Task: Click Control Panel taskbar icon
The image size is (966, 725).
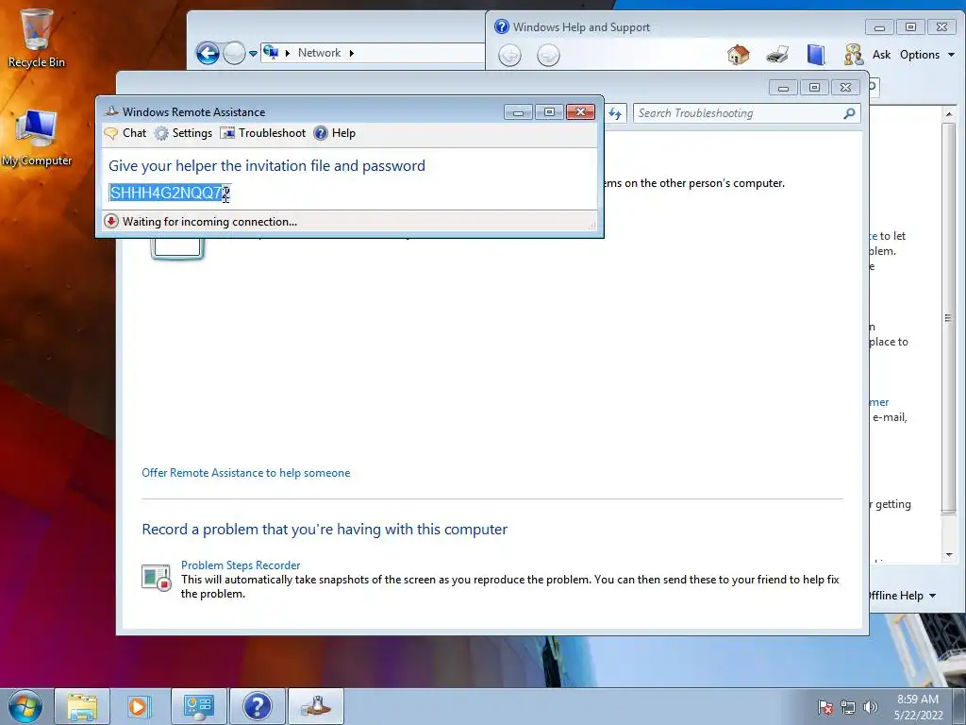Action: (198, 706)
